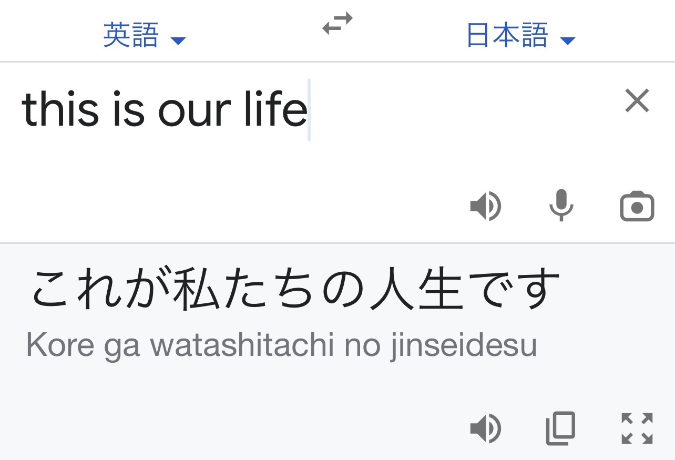Image resolution: width=675 pixels, height=460 pixels.
Task: Click the arrow beside 日本語
Action: pyautogui.click(x=568, y=40)
